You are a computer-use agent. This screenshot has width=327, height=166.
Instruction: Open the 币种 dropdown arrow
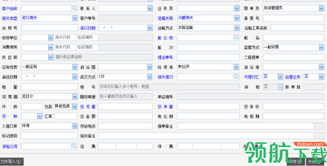pos(39,116)
